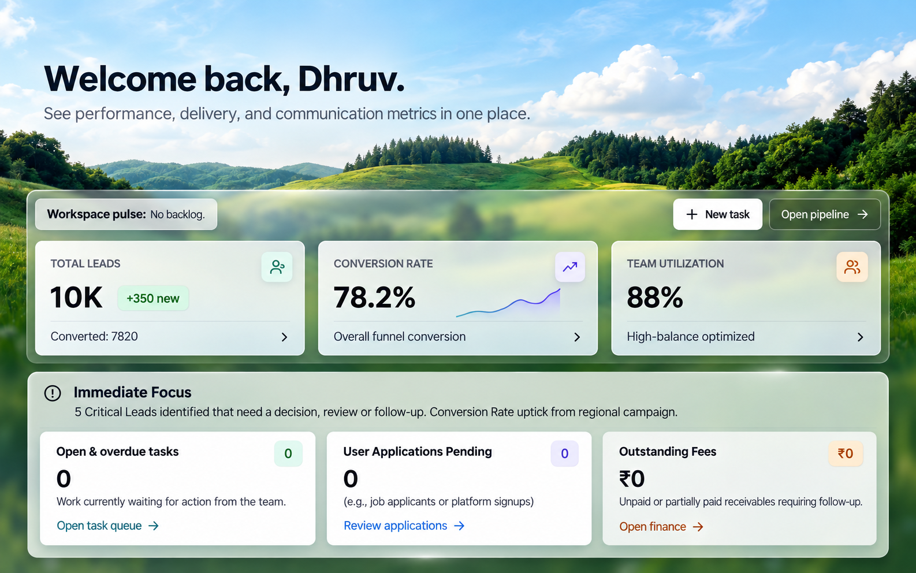Screen dimensions: 916x573
Task: Click the Total Leads people icon
Action: 277,267
